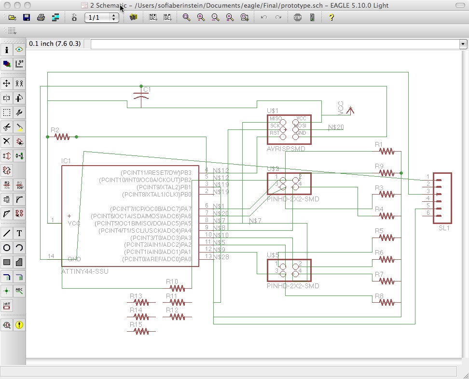The height and width of the screenshot is (379, 469).
Task: Zoom out of the schematic
Action: tap(215, 17)
